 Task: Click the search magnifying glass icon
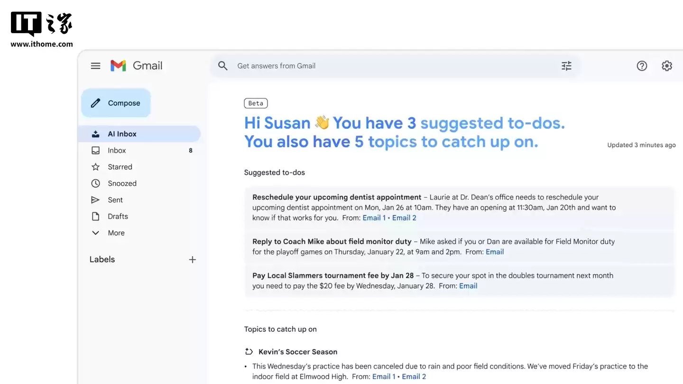[x=223, y=65]
